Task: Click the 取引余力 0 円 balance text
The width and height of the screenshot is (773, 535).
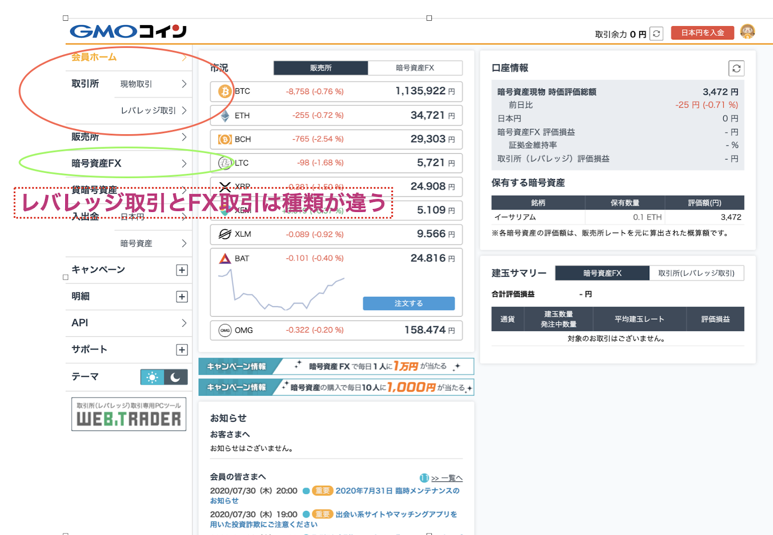Action: coord(620,34)
